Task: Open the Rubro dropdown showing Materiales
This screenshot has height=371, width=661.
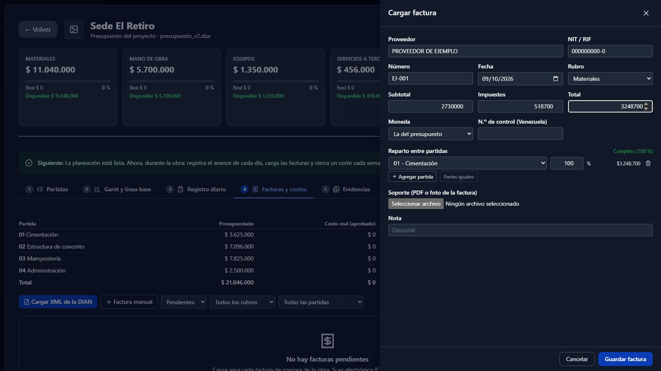Action: click(x=610, y=79)
